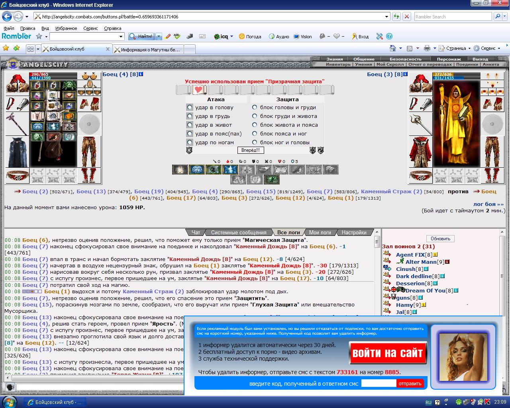Select attack удар в живот

[190, 125]
